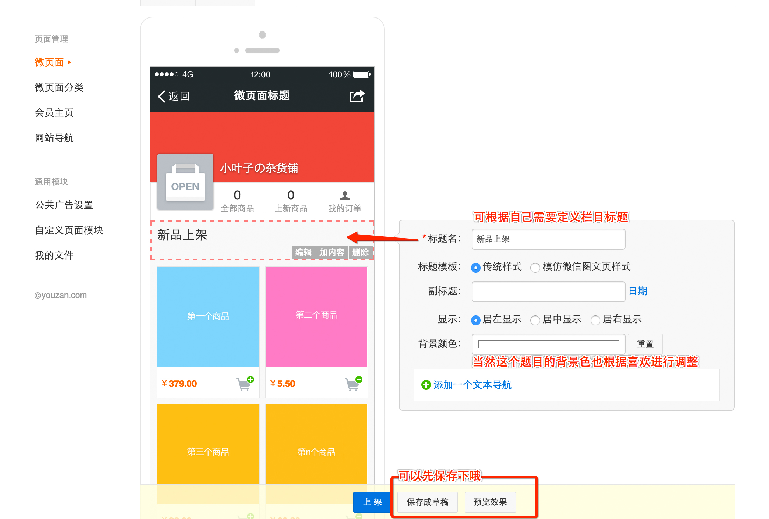Open 微页面 in page management
Screen dimensions: 769x519
(x=49, y=62)
